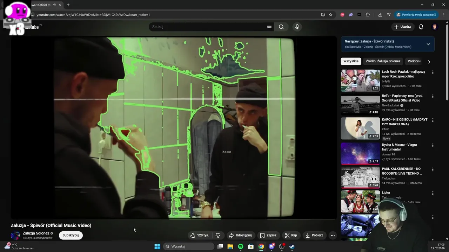Open Dycha & Masno Viagra Instrumental thumbnail
This screenshot has width=449, height=252.
pos(360,153)
